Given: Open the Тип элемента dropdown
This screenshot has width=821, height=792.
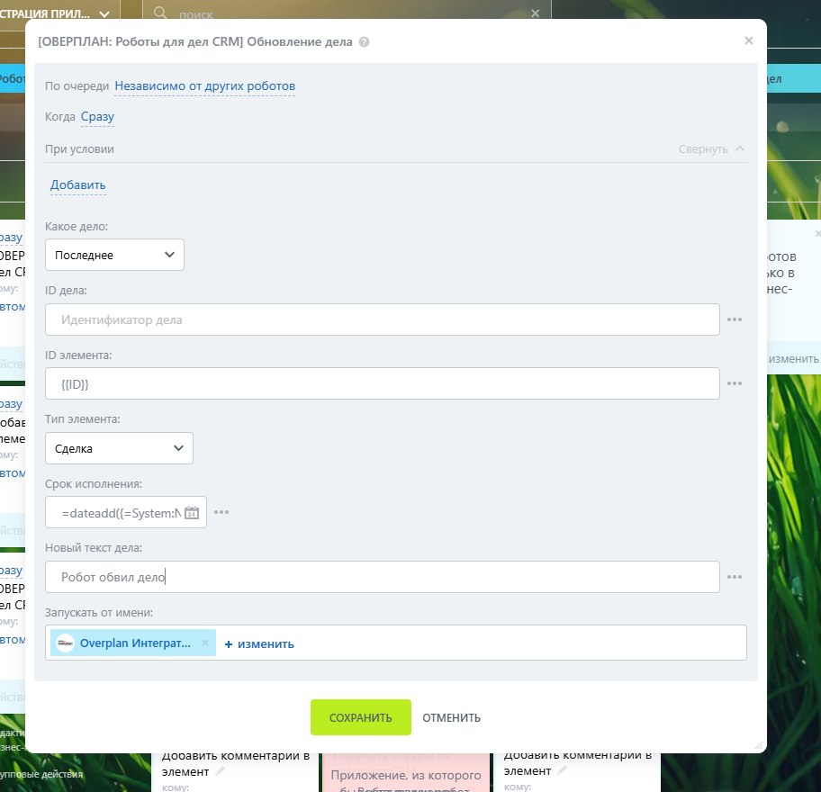Looking at the screenshot, I should pyautogui.click(x=119, y=448).
